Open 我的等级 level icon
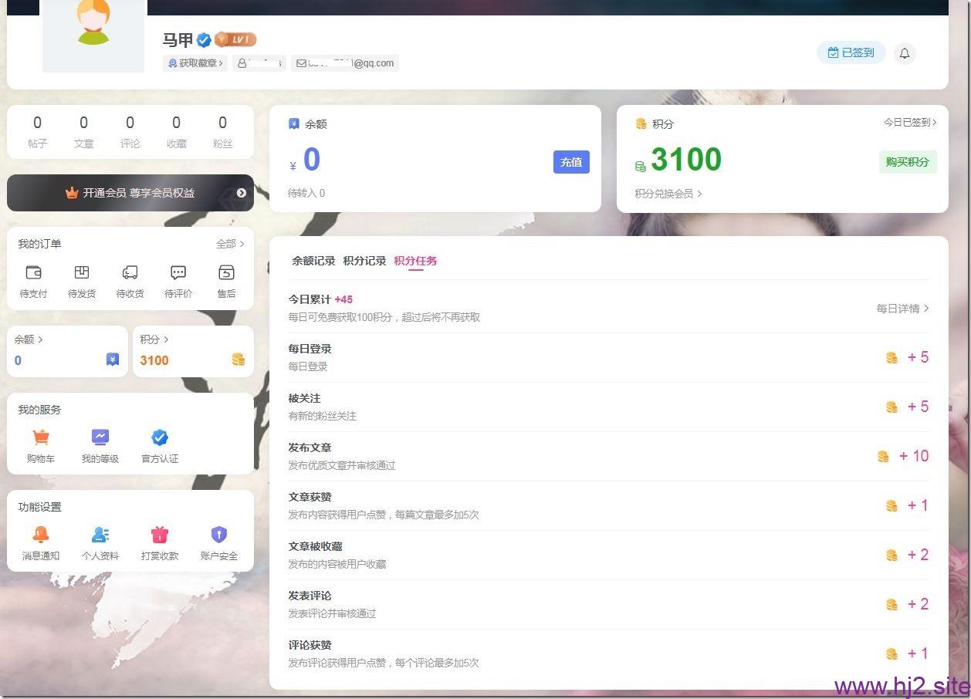Viewport: 971px width, 699px height. [100, 437]
